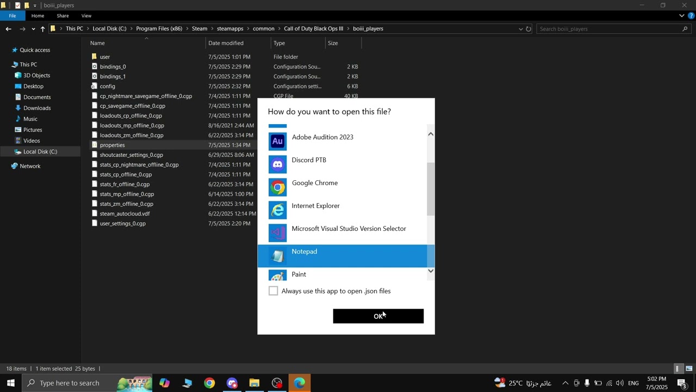696x392 pixels.
Task: Click the app list scrollbar thumb
Action: click(x=431, y=189)
